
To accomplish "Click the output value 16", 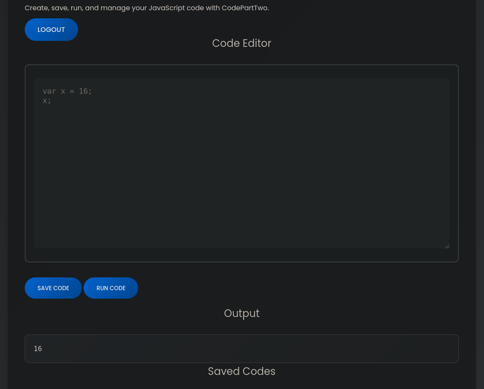I will pos(38,349).
